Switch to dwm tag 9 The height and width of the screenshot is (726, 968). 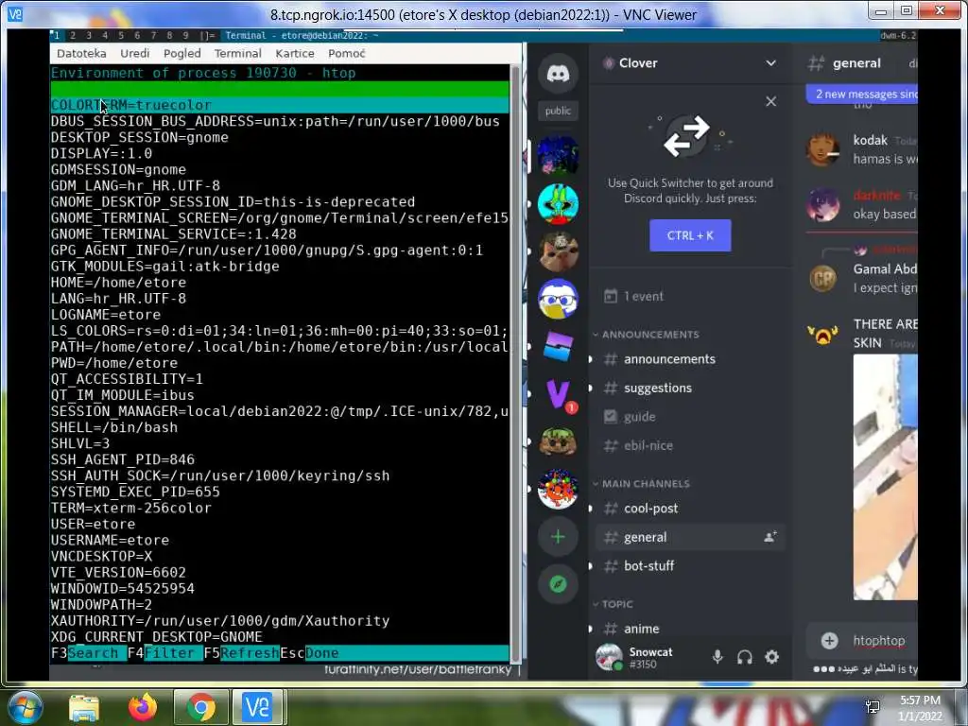pyautogui.click(x=185, y=36)
